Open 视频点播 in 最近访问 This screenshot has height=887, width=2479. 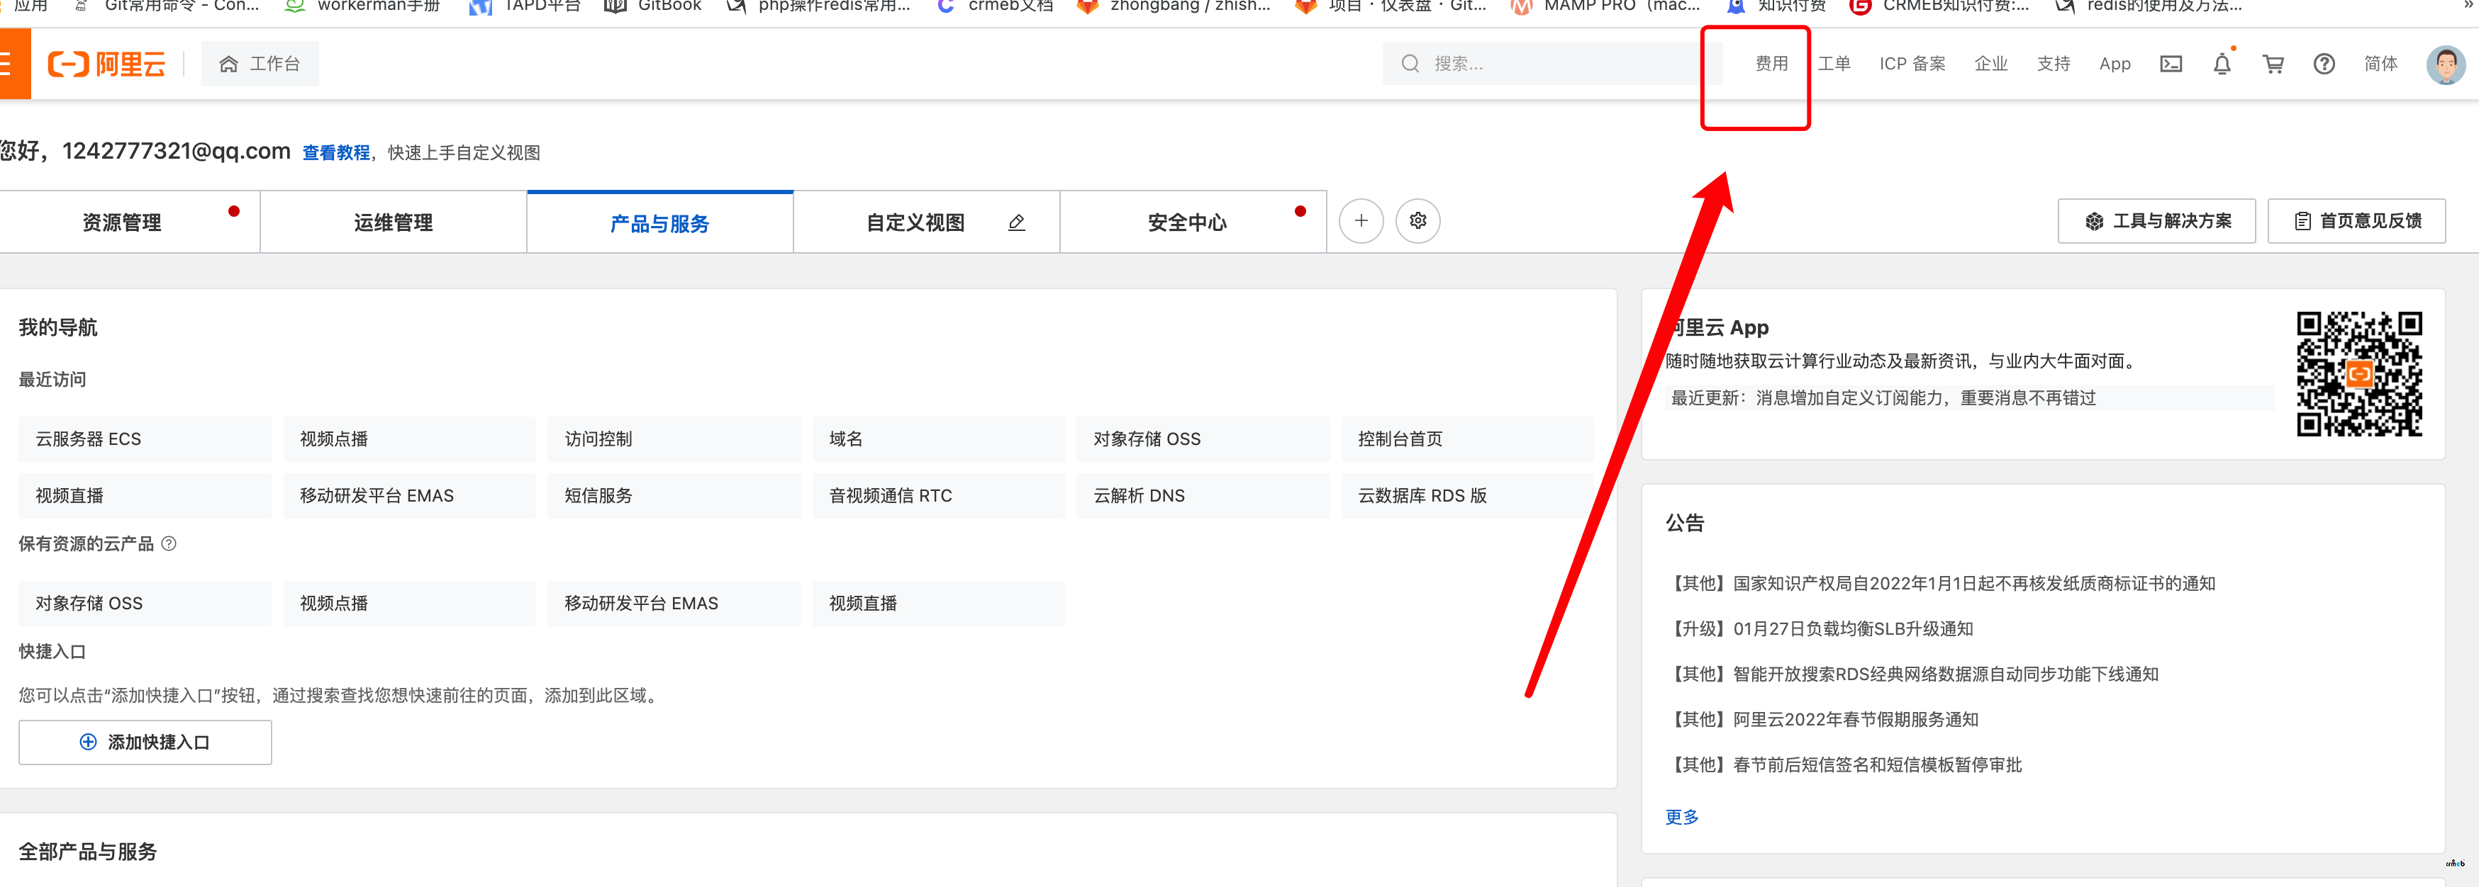pyautogui.click(x=409, y=439)
